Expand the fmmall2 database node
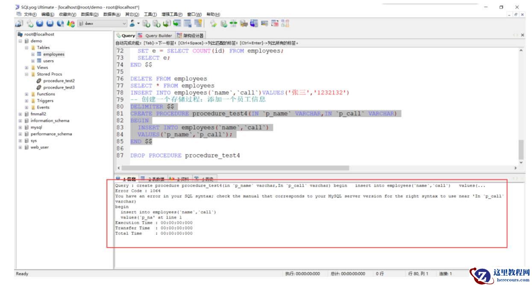 pos(20,114)
